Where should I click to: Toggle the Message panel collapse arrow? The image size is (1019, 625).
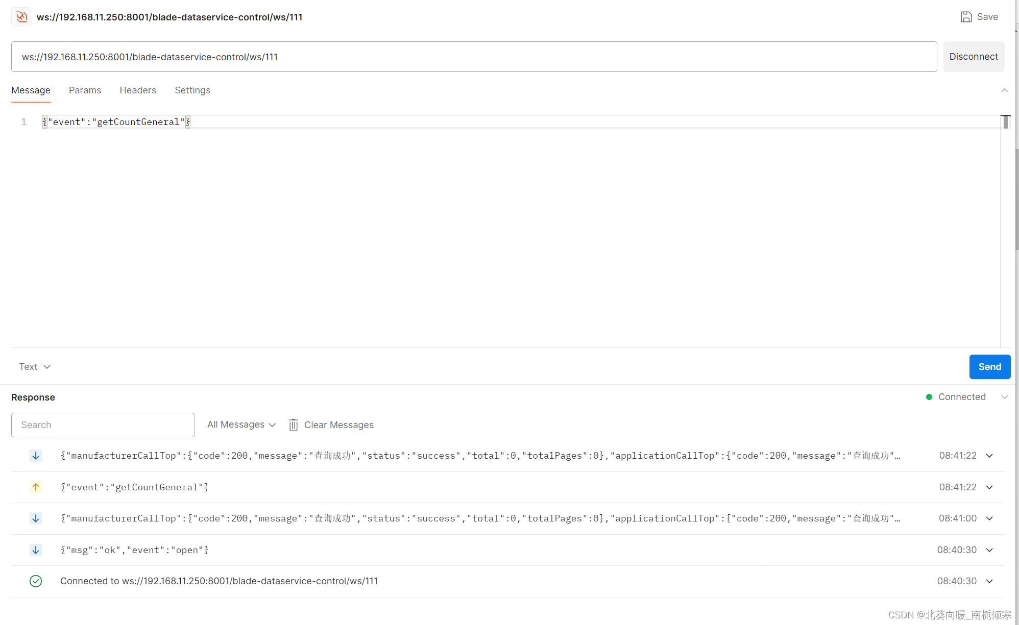(1004, 90)
